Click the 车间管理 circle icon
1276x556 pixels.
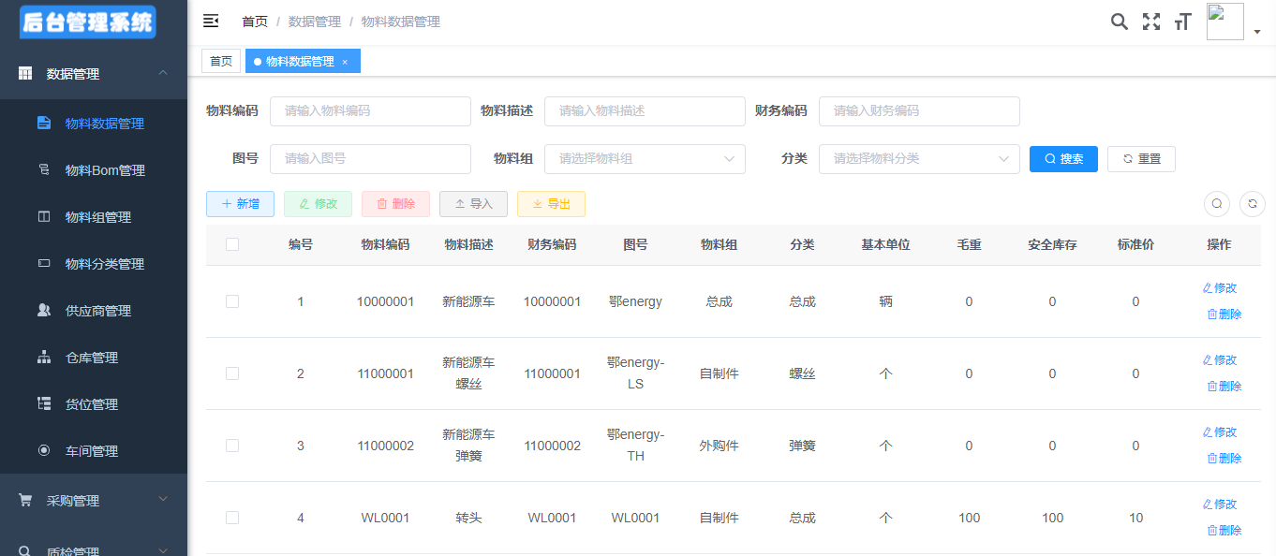click(x=44, y=450)
